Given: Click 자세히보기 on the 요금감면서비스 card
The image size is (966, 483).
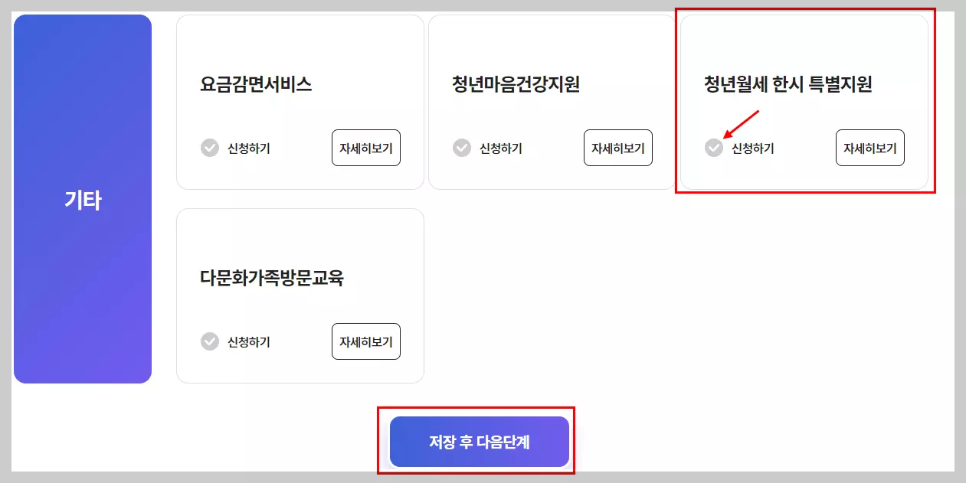Looking at the screenshot, I should [x=365, y=148].
